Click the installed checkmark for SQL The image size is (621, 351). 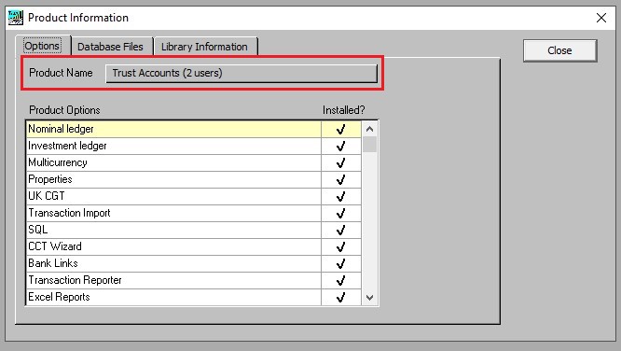(x=340, y=231)
